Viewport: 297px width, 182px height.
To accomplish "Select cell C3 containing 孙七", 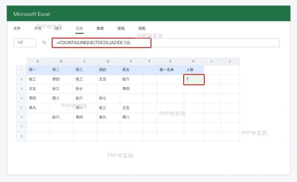I will tap(85, 89).
